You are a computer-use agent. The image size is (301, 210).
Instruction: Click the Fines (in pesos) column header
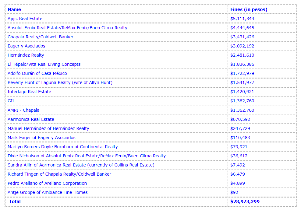click(x=249, y=9)
